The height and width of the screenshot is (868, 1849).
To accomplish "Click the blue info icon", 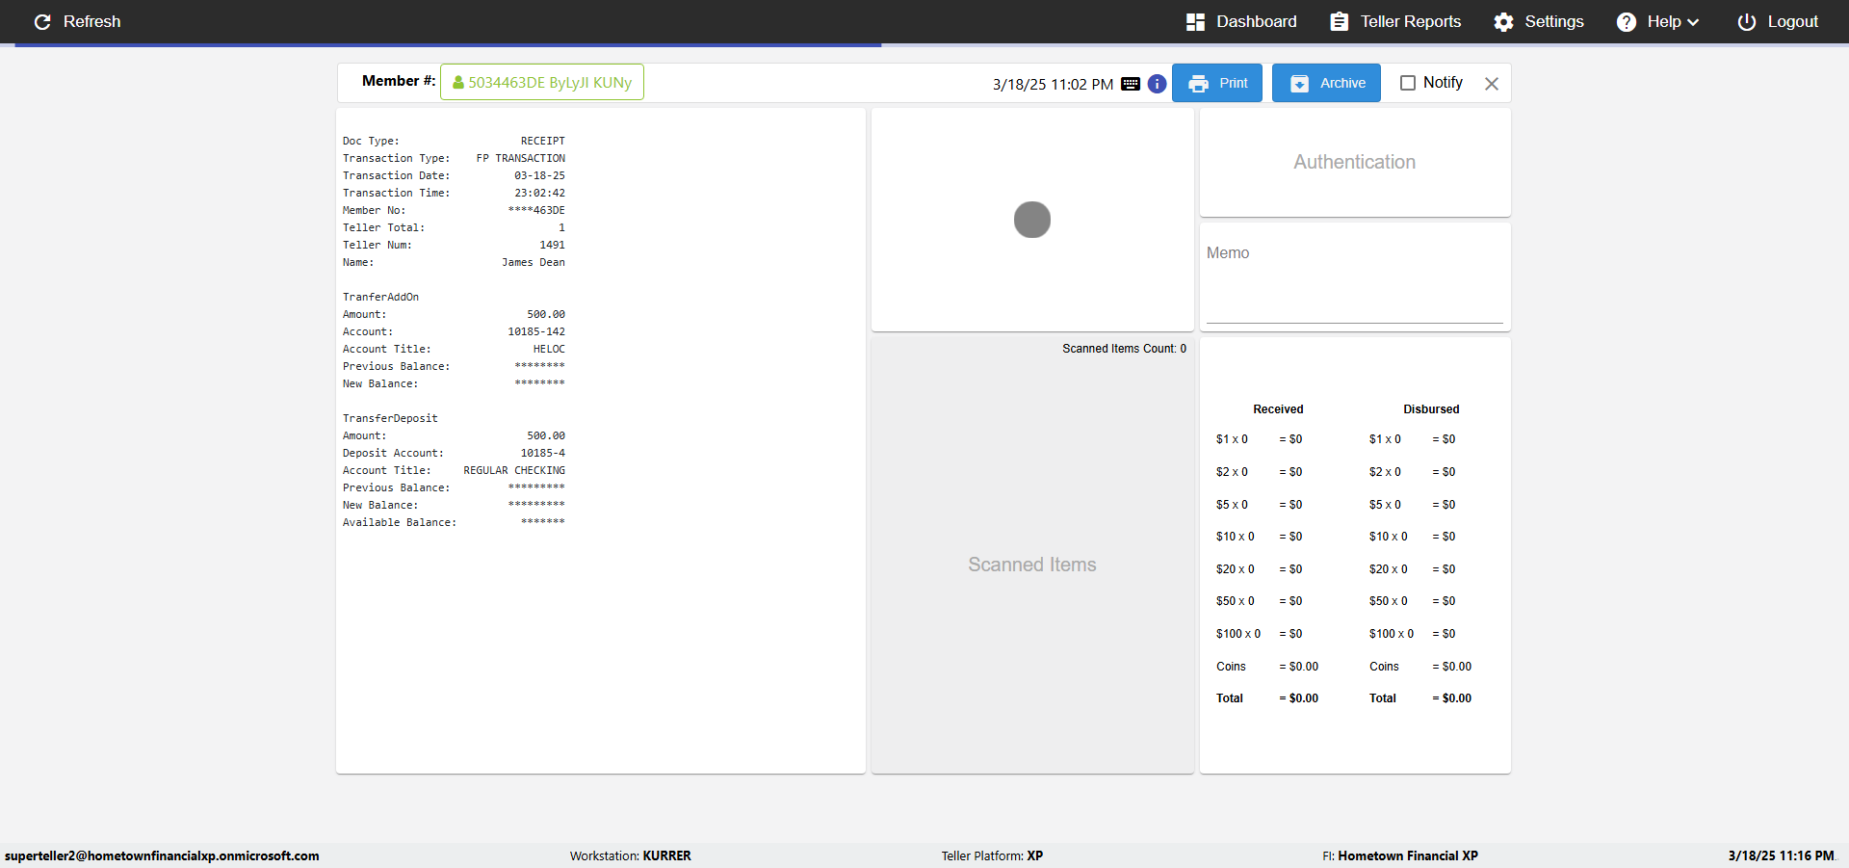I will click(x=1157, y=84).
